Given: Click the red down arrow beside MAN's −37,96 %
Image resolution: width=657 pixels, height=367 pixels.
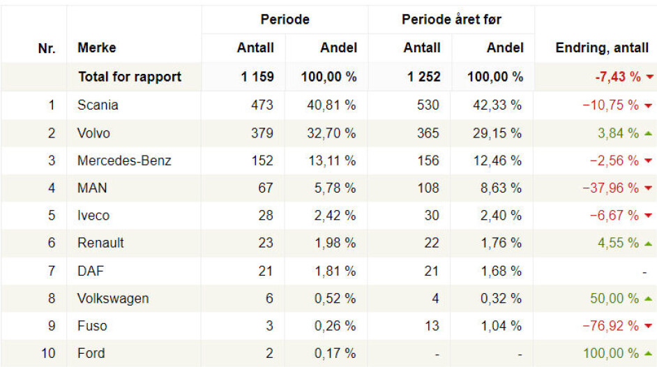Looking at the screenshot, I should click(x=649, y=188).
